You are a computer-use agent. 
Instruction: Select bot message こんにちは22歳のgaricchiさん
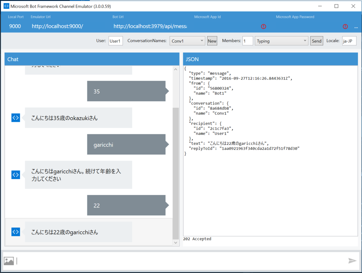pos(78,232)
